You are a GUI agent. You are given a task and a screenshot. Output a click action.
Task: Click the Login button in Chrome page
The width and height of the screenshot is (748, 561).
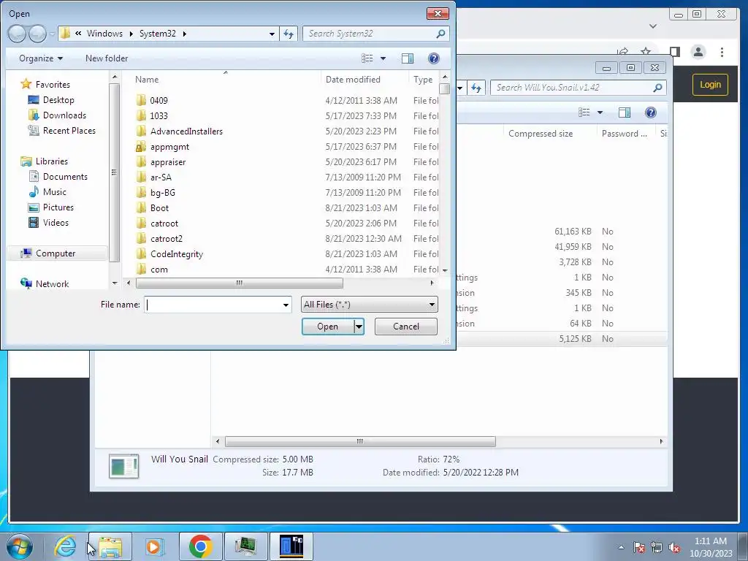coord(710,85)
